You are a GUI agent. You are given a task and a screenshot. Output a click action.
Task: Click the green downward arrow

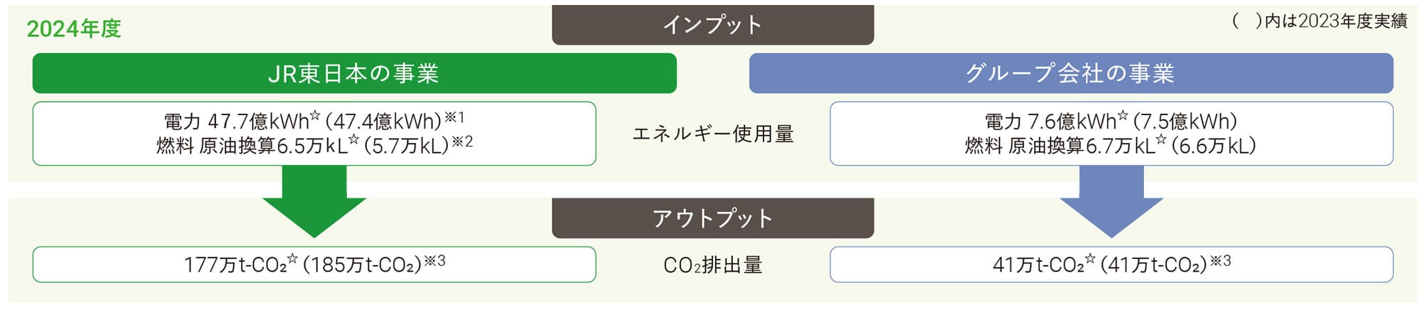[314, 201]
